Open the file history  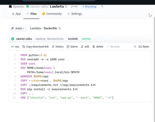point(58,47)
